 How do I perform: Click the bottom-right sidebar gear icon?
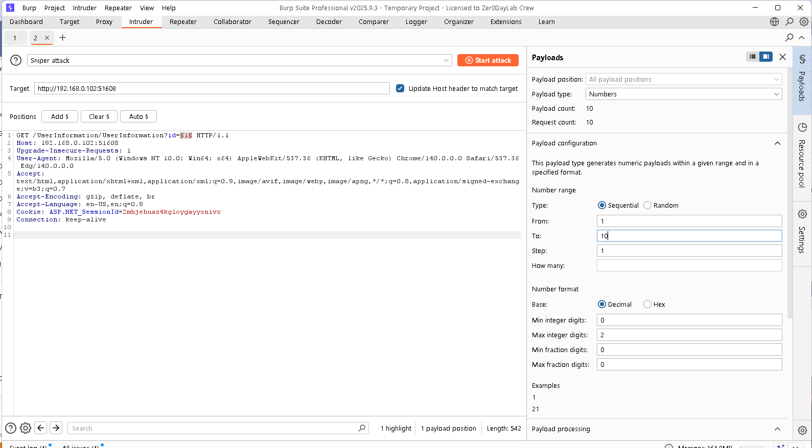pos(802,430)
